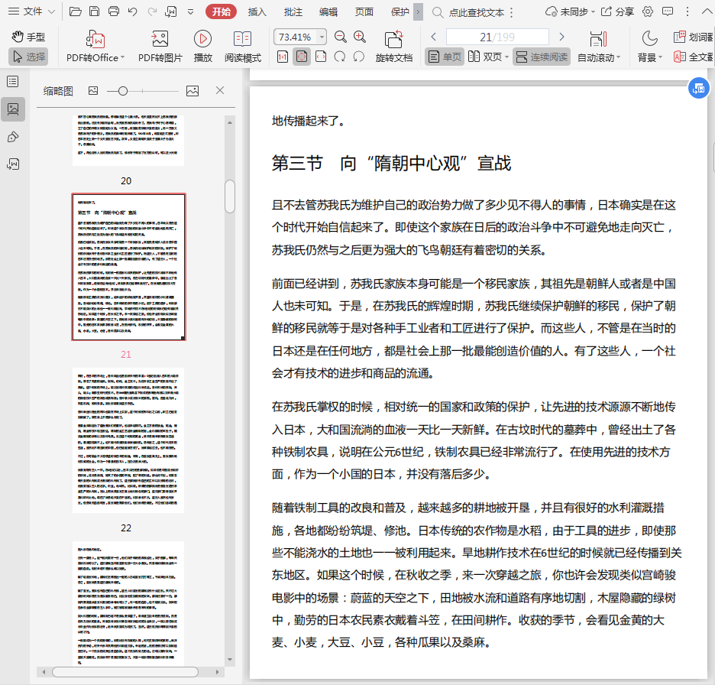The width and height of the screenshot is (715, 685).
Task: Expand the 双页 double page dropdown arrow
Action: (x=507, y=57)
